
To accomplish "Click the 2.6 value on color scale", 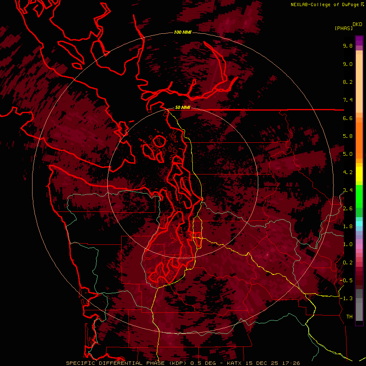I will point(348,209).
